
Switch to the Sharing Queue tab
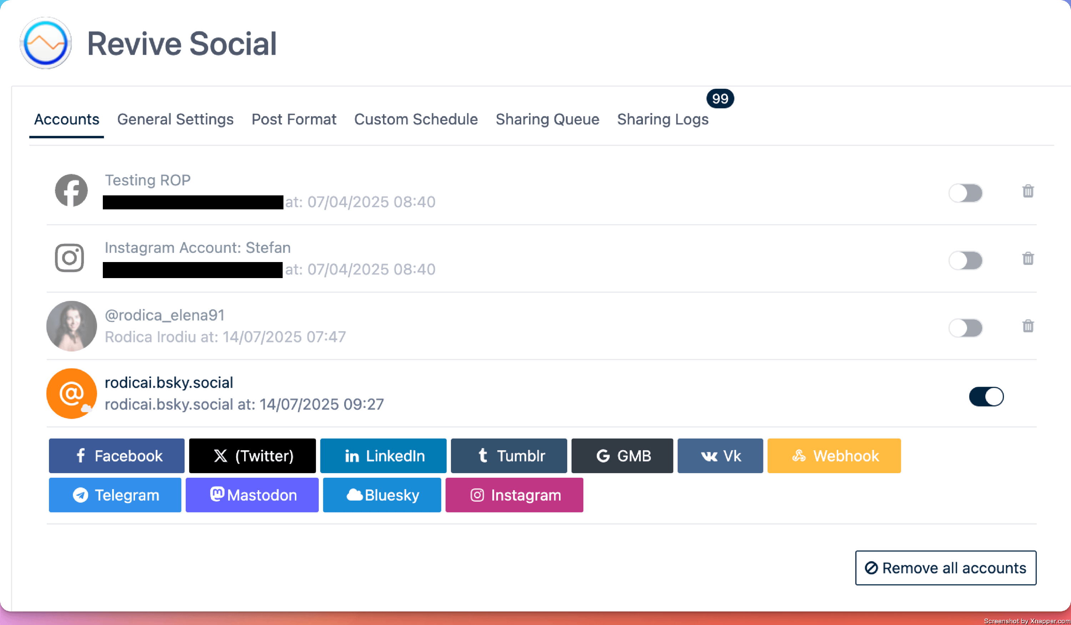click(x=547, y=119)
